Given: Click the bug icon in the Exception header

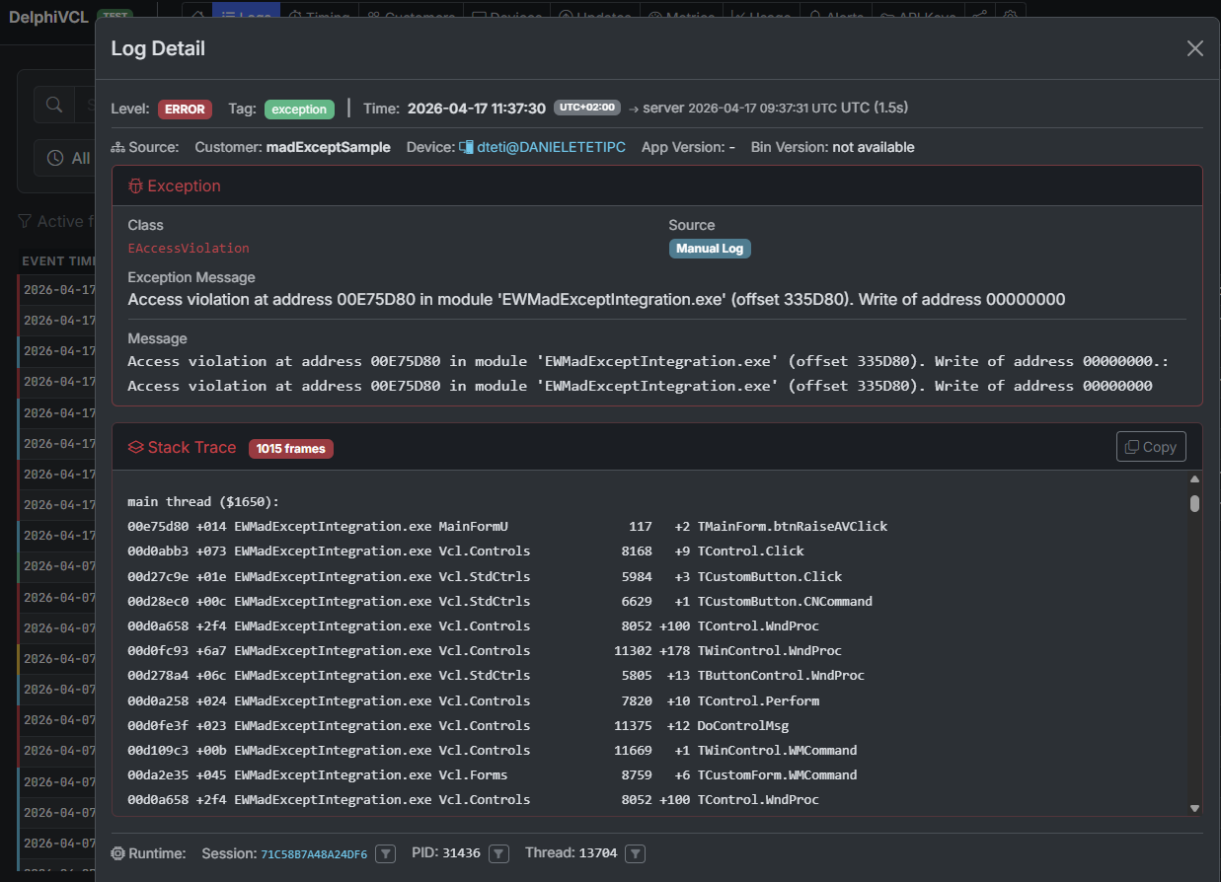Looking at the screenshot, I should 134,184.
